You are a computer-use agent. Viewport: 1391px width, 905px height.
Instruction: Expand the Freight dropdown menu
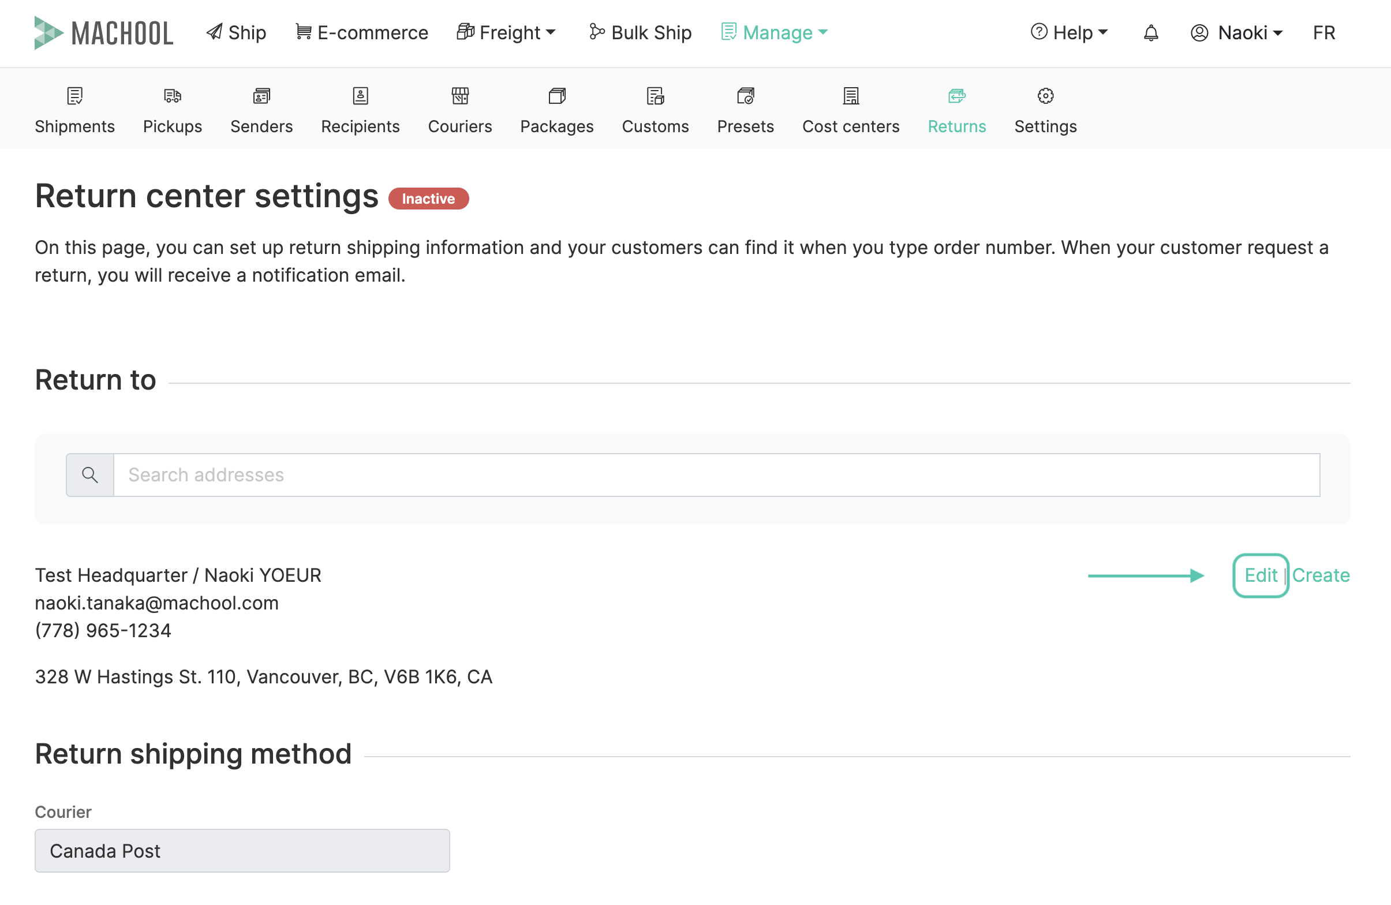pos(506,33)
